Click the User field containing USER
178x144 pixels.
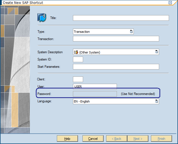(x=95, y=87)
